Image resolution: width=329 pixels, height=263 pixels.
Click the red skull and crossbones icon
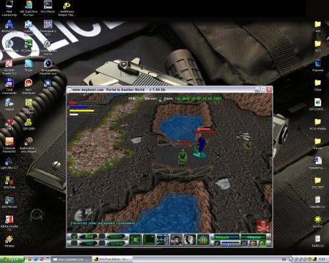(x=263, y=226)
